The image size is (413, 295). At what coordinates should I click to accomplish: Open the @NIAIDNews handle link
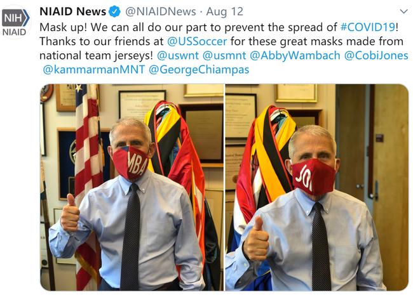tap(160, 12)
